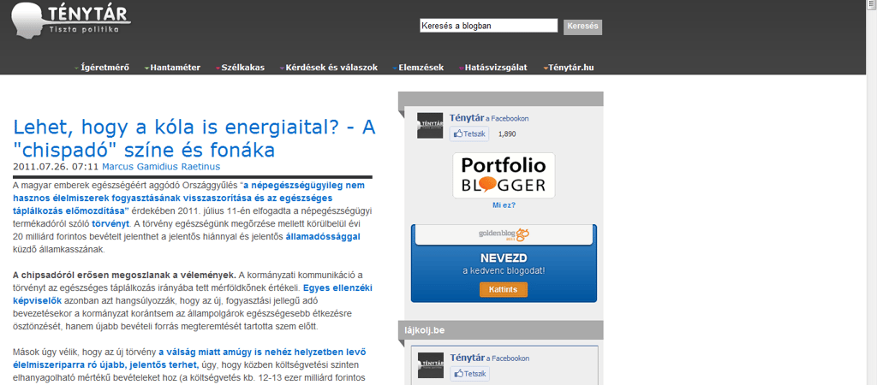Viewport: 877px width, 385px height.
Task: Expand the Hantaméter menu
Action: click(174, 68)
